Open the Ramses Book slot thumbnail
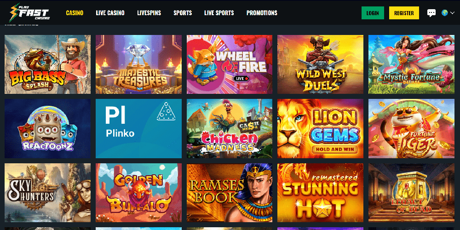 (230, 193)
